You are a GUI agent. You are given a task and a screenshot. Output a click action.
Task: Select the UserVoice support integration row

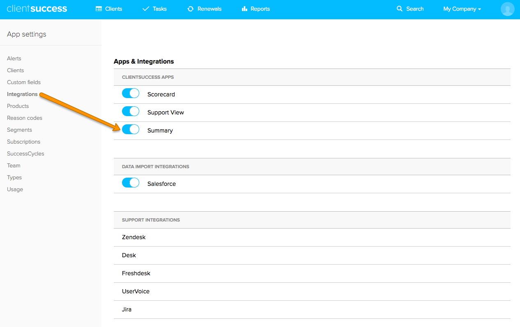click(312, 291)
